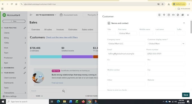
Task: Follow the Check out the new view link
Action: pyautogui.click(x=62, y=37)
